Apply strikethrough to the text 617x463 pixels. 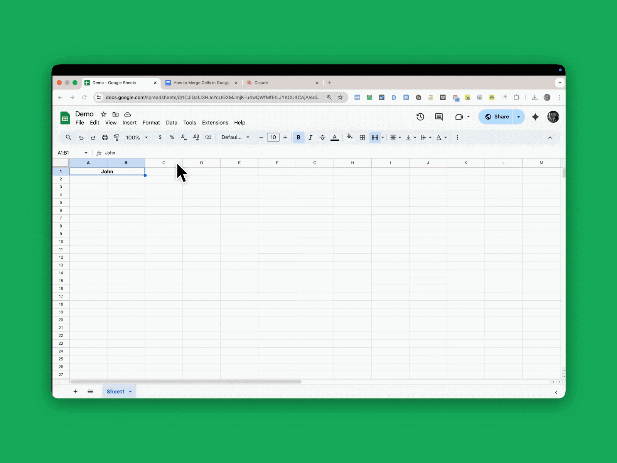(322, 137)
